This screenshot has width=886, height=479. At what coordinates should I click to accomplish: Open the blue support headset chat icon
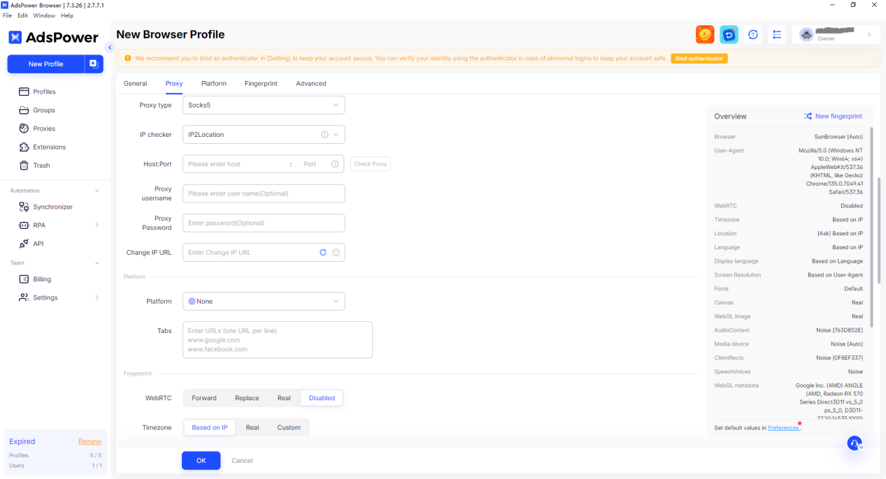coord(855,443)
